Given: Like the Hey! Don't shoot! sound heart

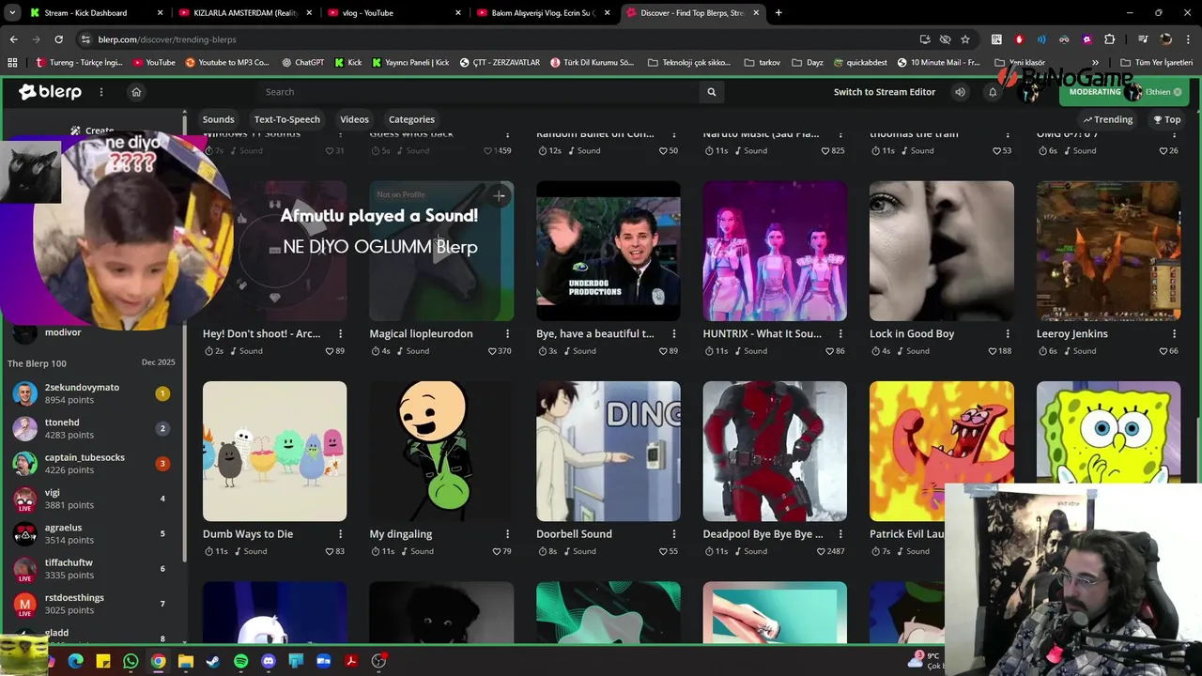Looking at the screenshot, I should tap(330, 351).
